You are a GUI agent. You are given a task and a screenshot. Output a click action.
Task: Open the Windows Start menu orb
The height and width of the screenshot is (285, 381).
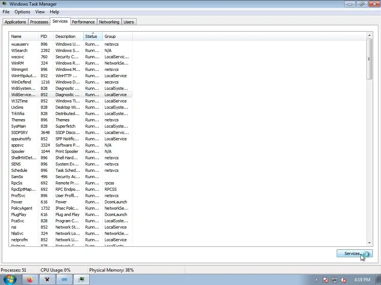(10, 279)
